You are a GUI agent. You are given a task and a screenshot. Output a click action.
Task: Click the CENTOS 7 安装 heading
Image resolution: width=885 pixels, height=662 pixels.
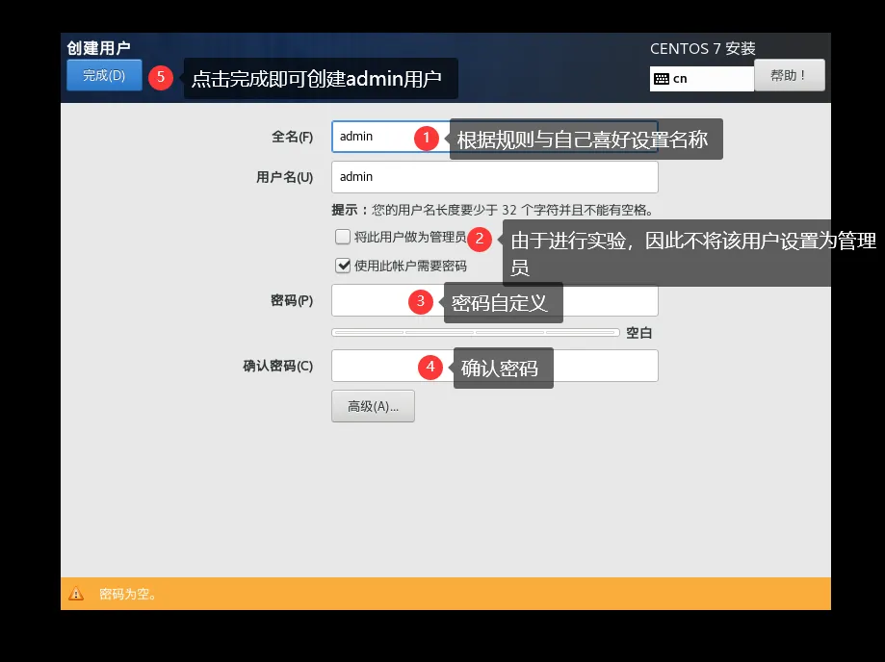pyautogui.click(x=703, y=48)
